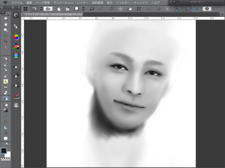Open the 選択範囲 menu
The image size is (225, 168).
pyautogui.click(x=97, y=3)
